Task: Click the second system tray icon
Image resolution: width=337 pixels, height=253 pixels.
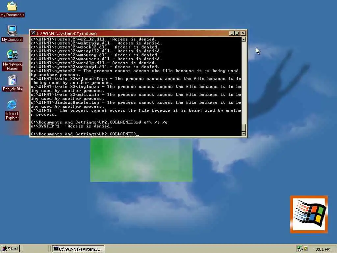Action: pyautogui.click(x=306, y=248)
